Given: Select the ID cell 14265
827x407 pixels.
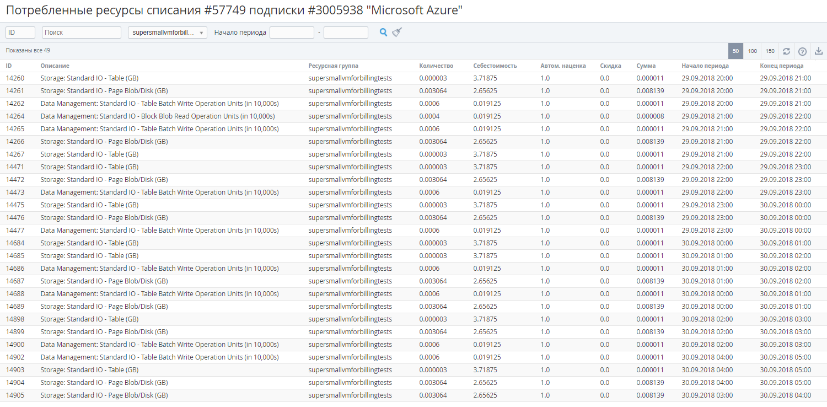Looking at the screenshot, I should 15,129.
